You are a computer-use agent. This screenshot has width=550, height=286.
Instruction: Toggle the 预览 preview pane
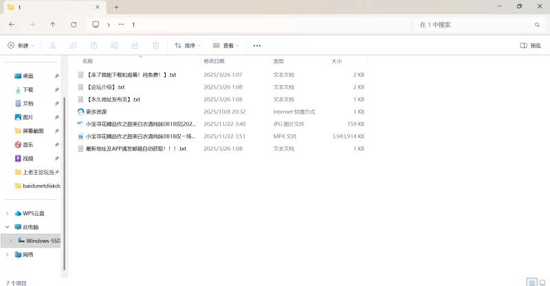(530, 45)
